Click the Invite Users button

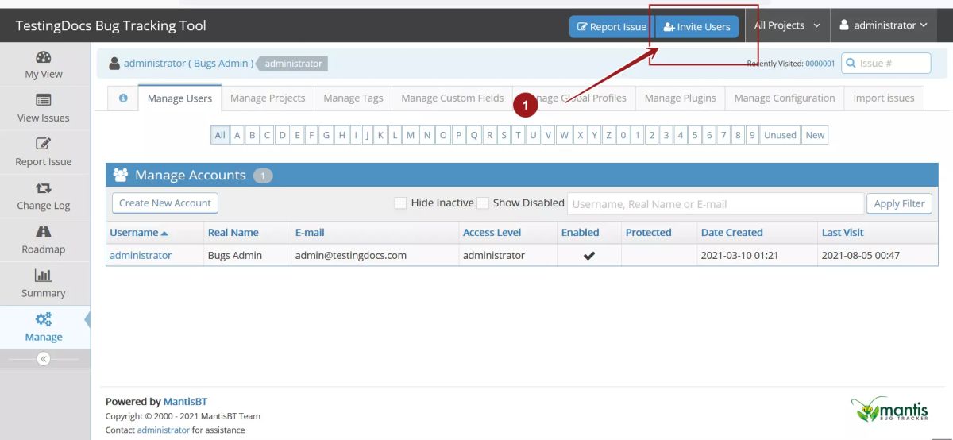697,27
